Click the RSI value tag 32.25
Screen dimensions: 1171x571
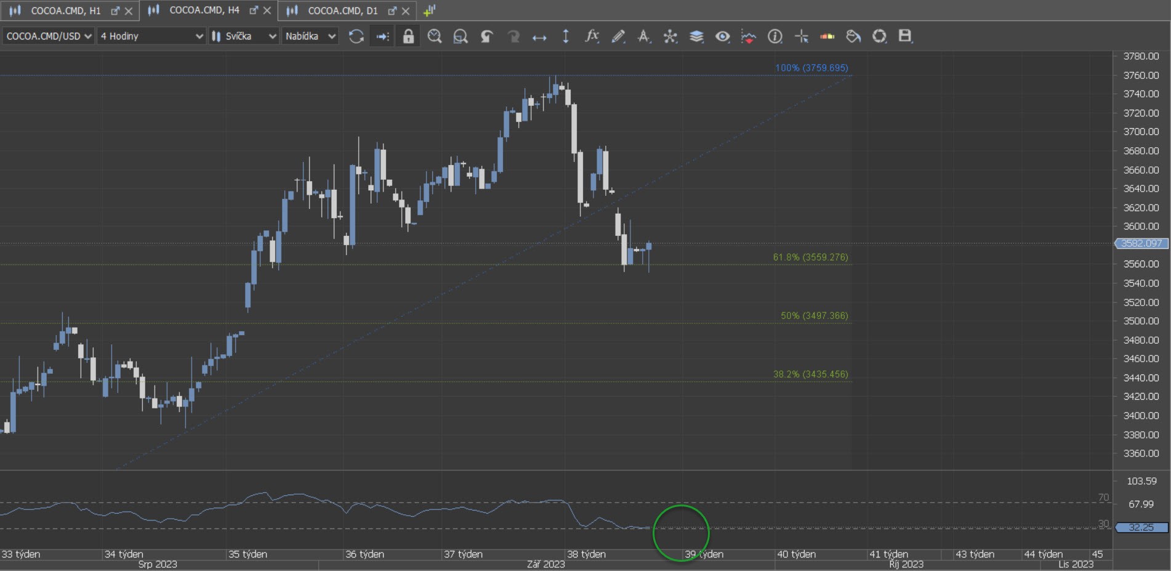1141,527
